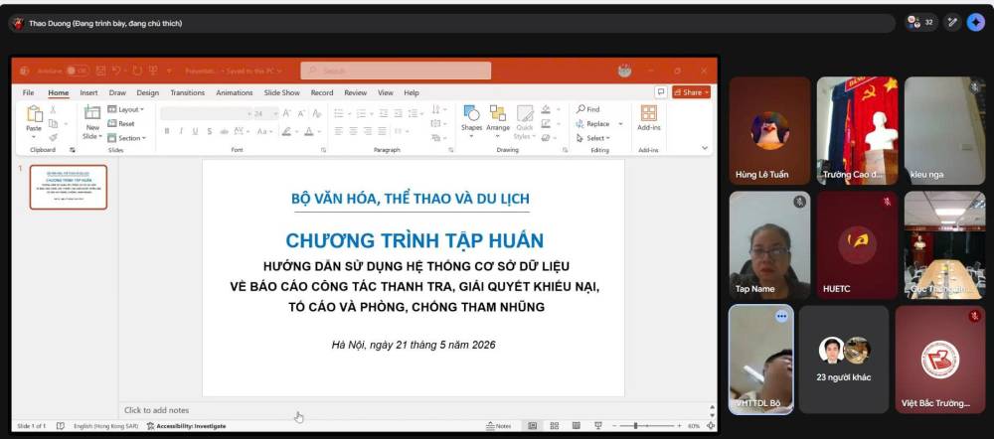Click Accessibility: Investigate in status bar

click(187, 426)
